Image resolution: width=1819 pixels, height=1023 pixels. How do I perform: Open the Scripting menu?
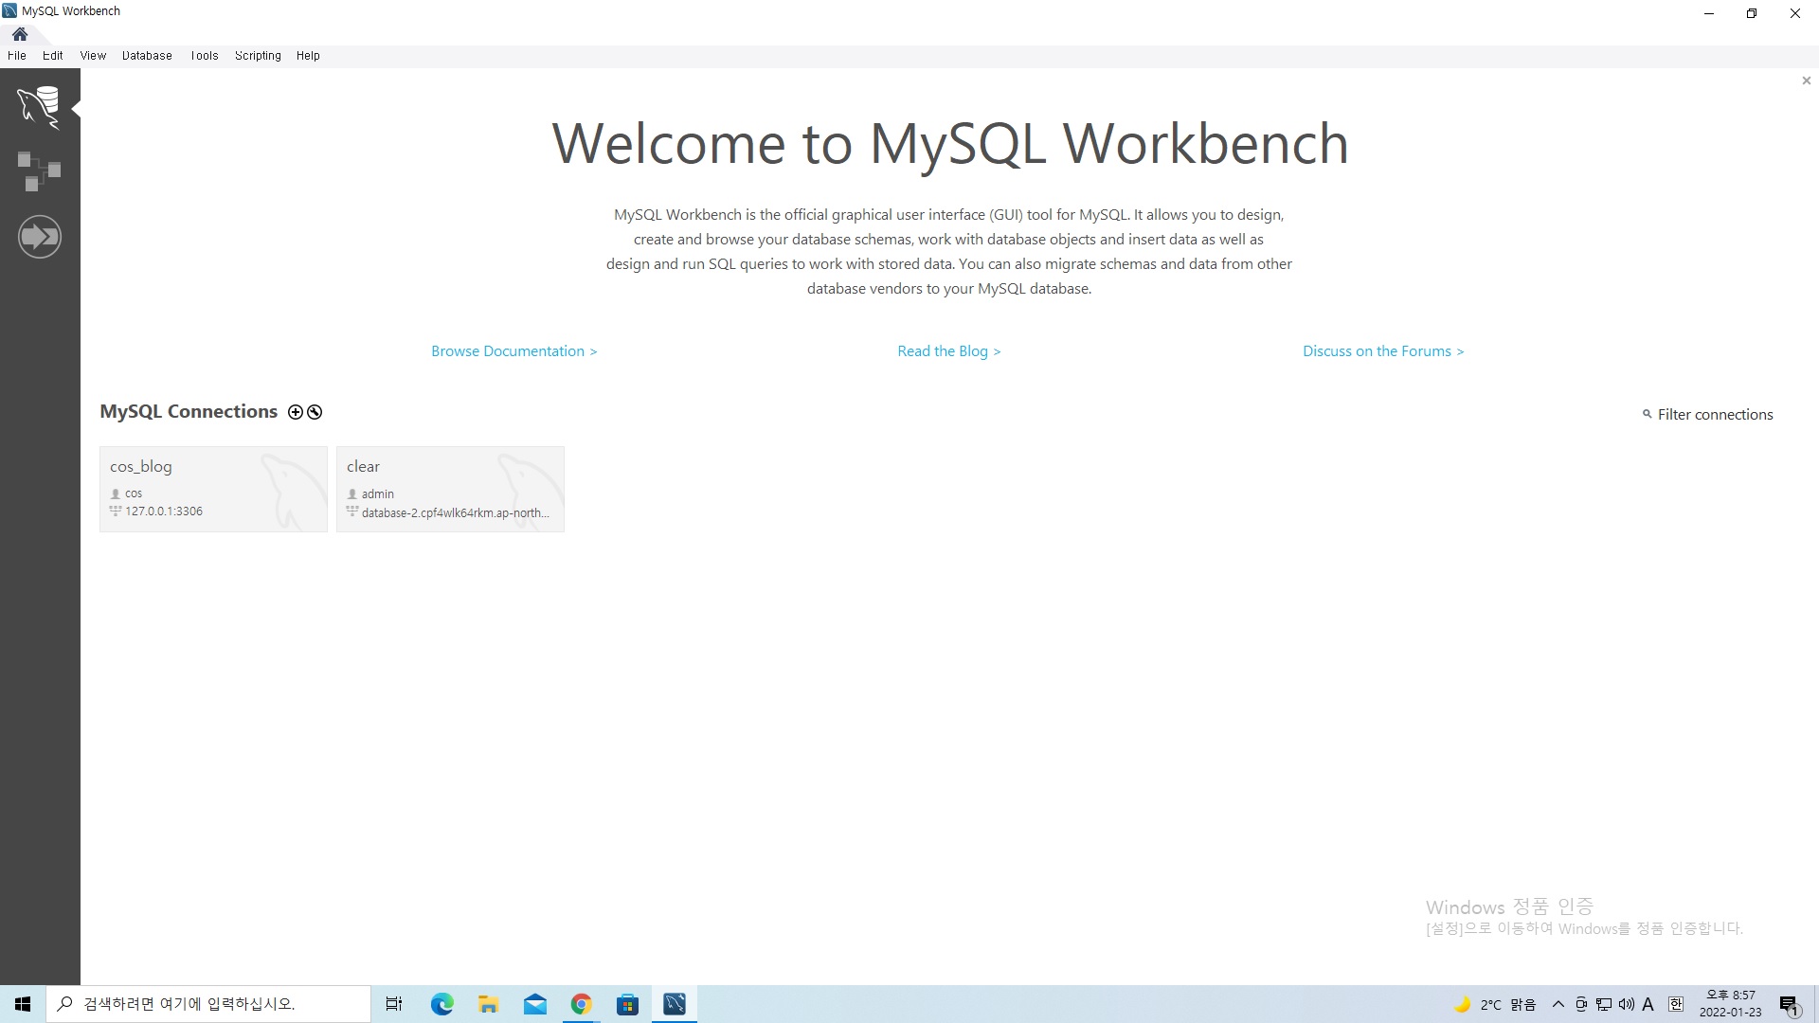pos(258,56)
